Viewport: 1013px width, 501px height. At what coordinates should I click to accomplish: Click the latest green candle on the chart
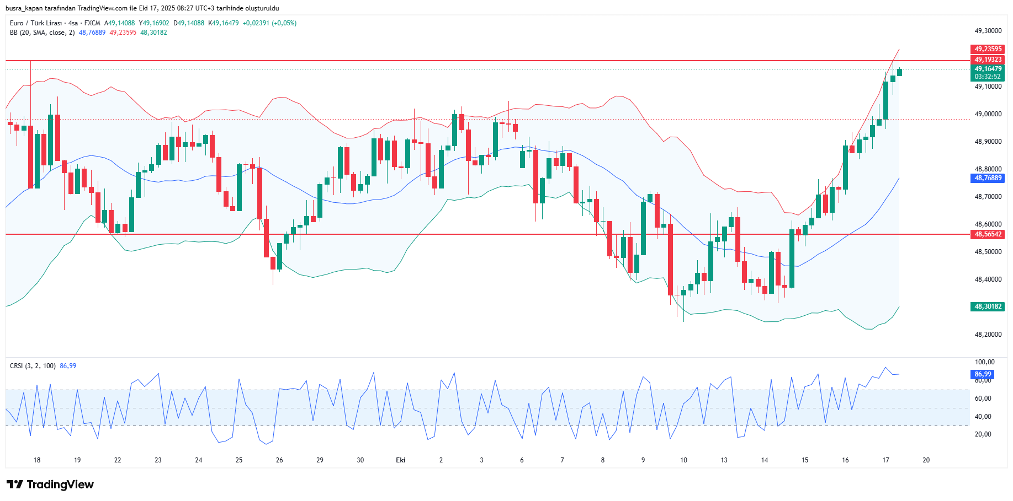click(x=899, y=72)
